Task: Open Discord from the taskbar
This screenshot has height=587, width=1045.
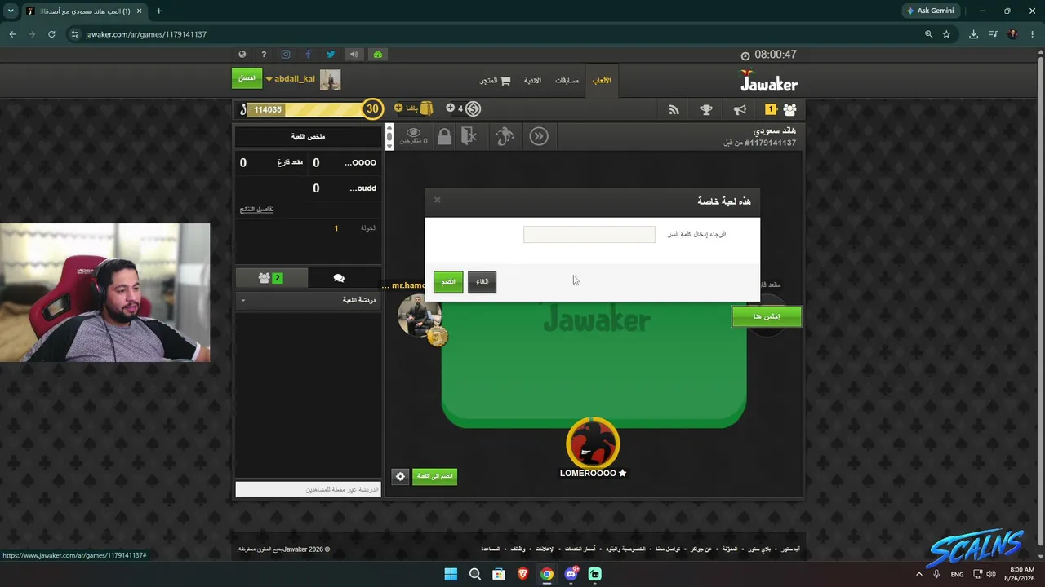Action: [x=571, y=575]
